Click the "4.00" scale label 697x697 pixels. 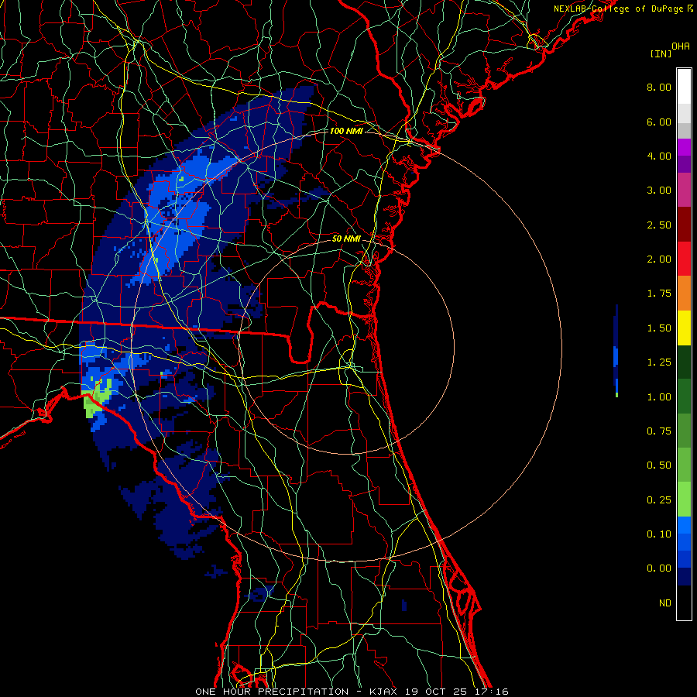click(659, 156)
